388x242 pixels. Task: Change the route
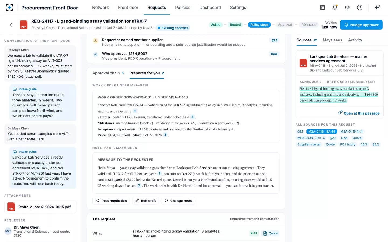[178, 201]
